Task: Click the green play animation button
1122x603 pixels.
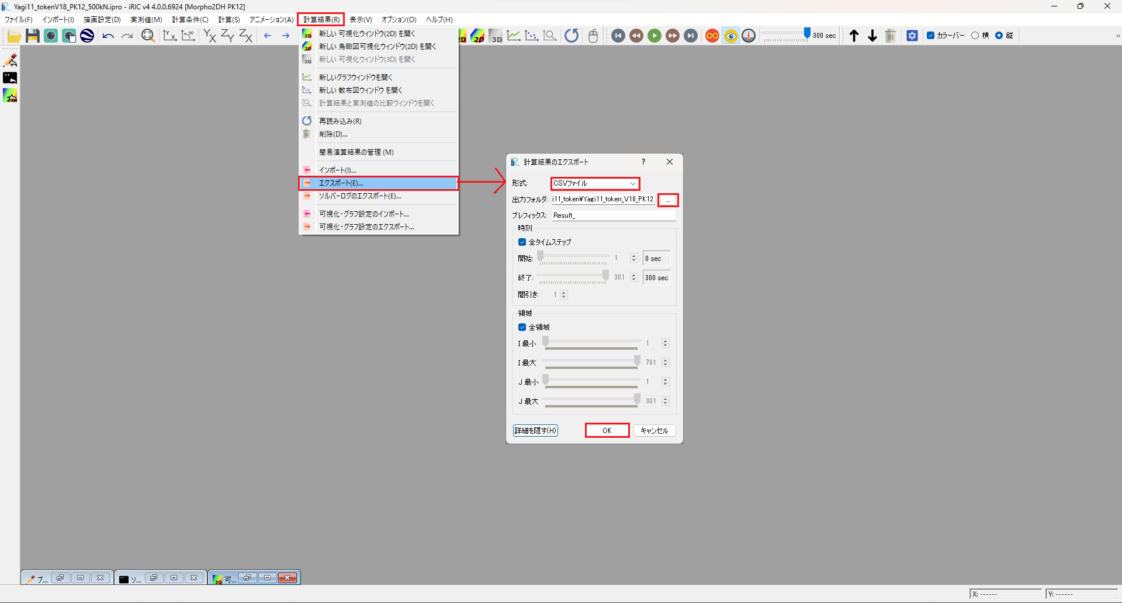Action: point(654,36)
